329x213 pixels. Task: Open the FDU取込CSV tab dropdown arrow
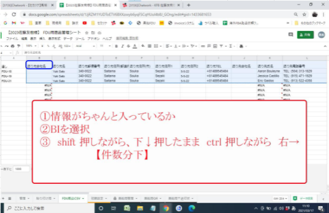83,198
